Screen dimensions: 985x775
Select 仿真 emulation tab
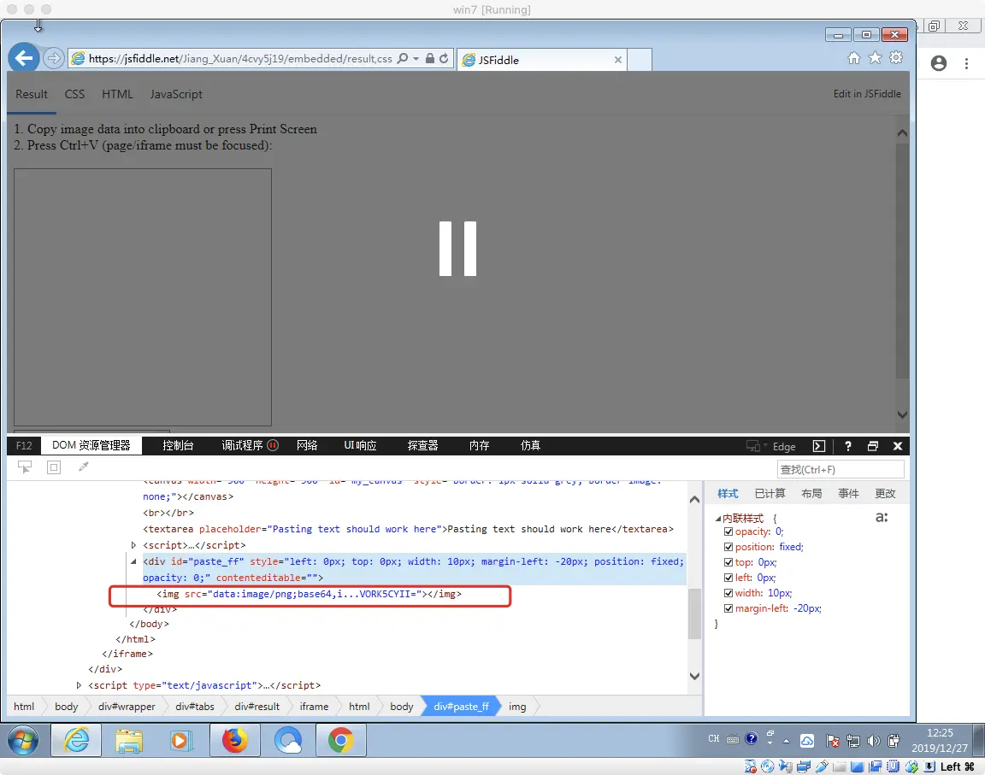coord(530,445)
